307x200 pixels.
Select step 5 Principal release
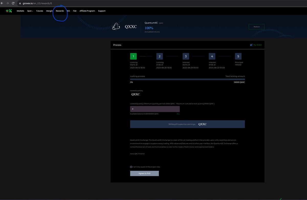click(x=238, y=56)
